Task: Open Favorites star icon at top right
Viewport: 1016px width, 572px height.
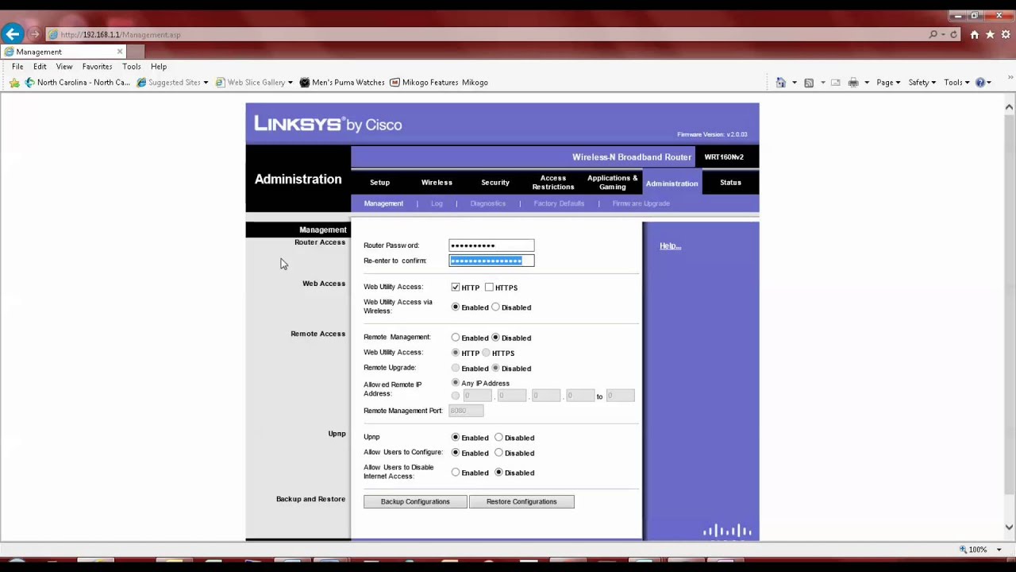Action: tap(990, 35)
